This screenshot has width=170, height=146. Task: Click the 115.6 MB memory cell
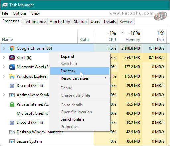pyautogui.click(x=130, y=76)
